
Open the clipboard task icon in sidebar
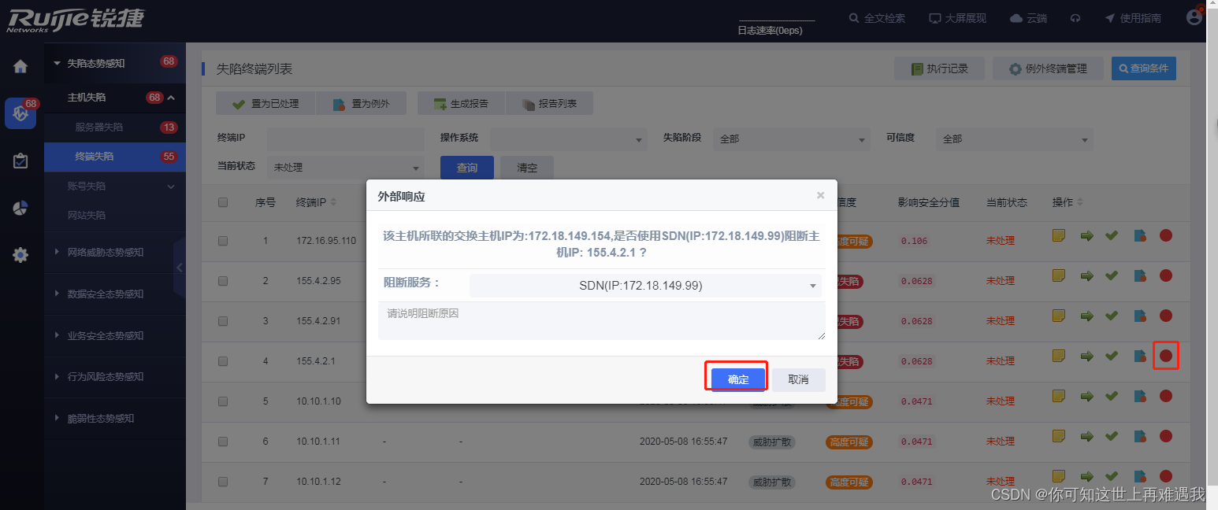pyautogui.click(x=20, y=161)
